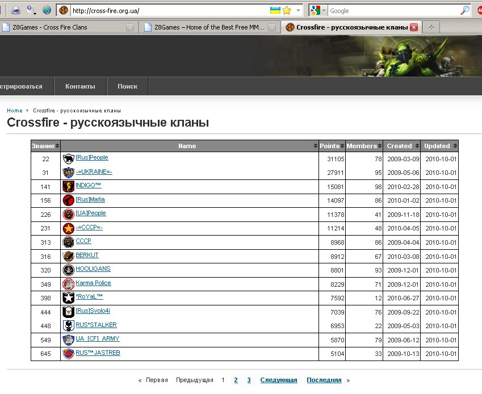Click the -=CCCP=- red star emblem
The image size is (482, 394).
click(68, 228)
